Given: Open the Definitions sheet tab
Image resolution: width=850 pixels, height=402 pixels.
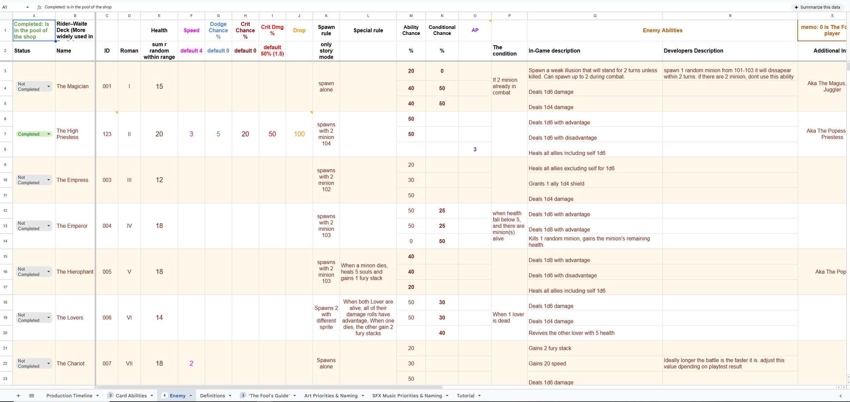Looking at the screenshot, I should tap(213, 396).
